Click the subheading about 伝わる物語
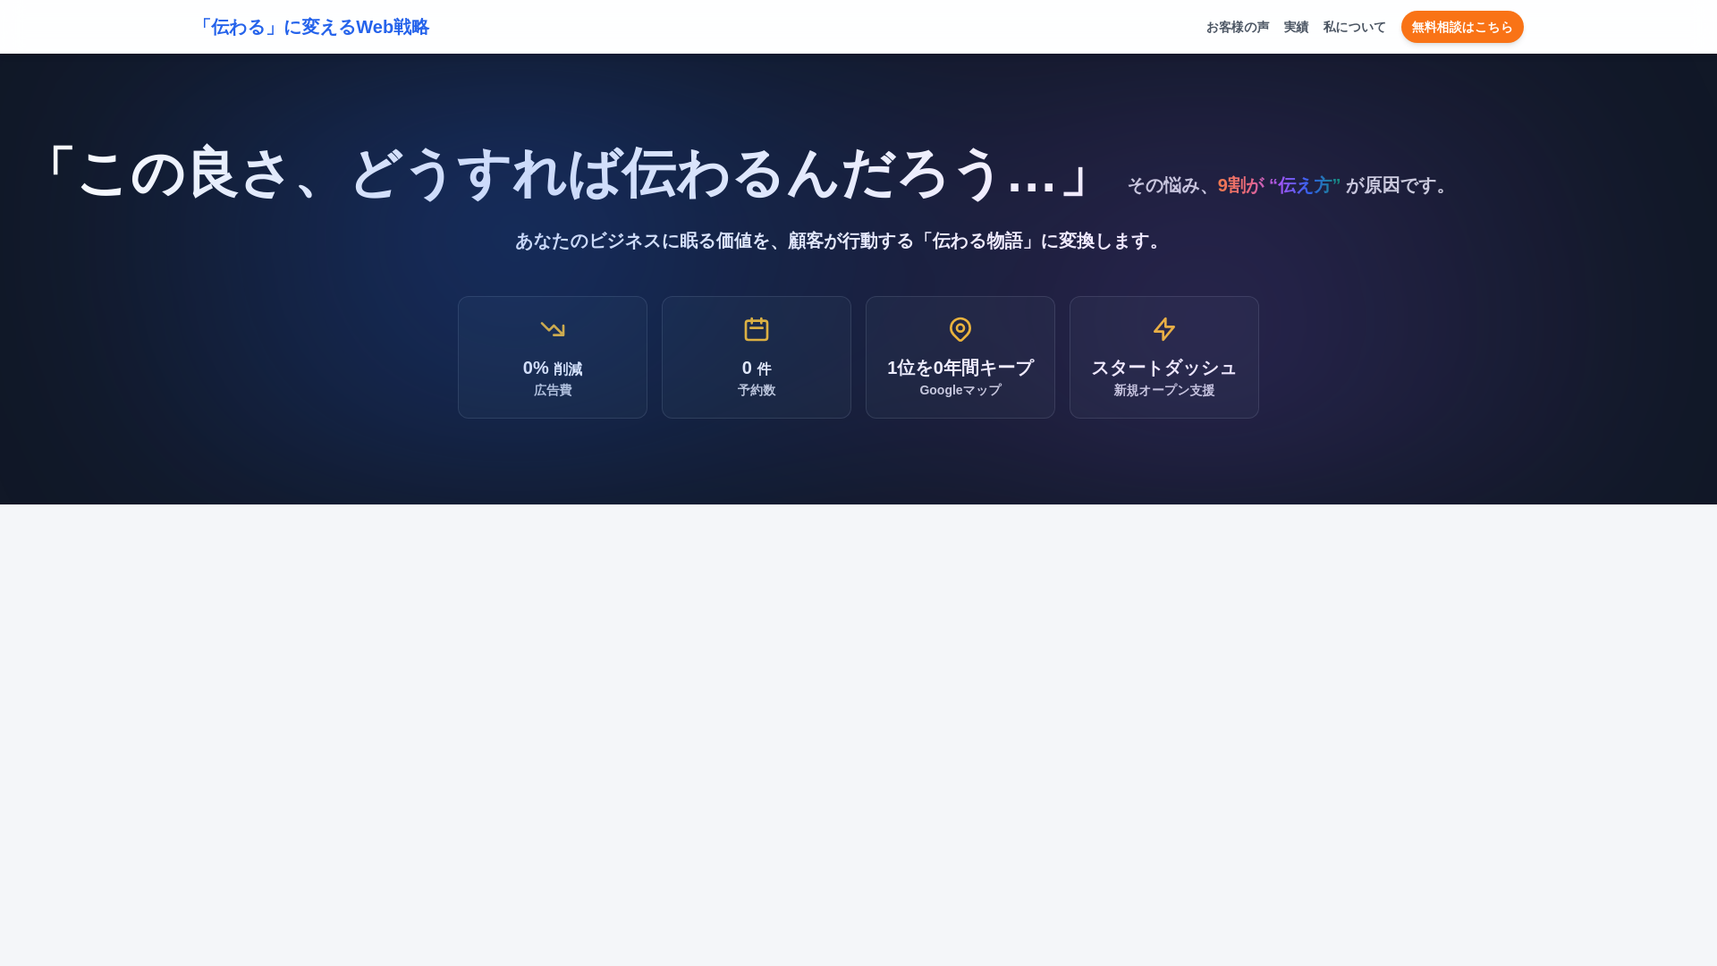 point(841,241)
